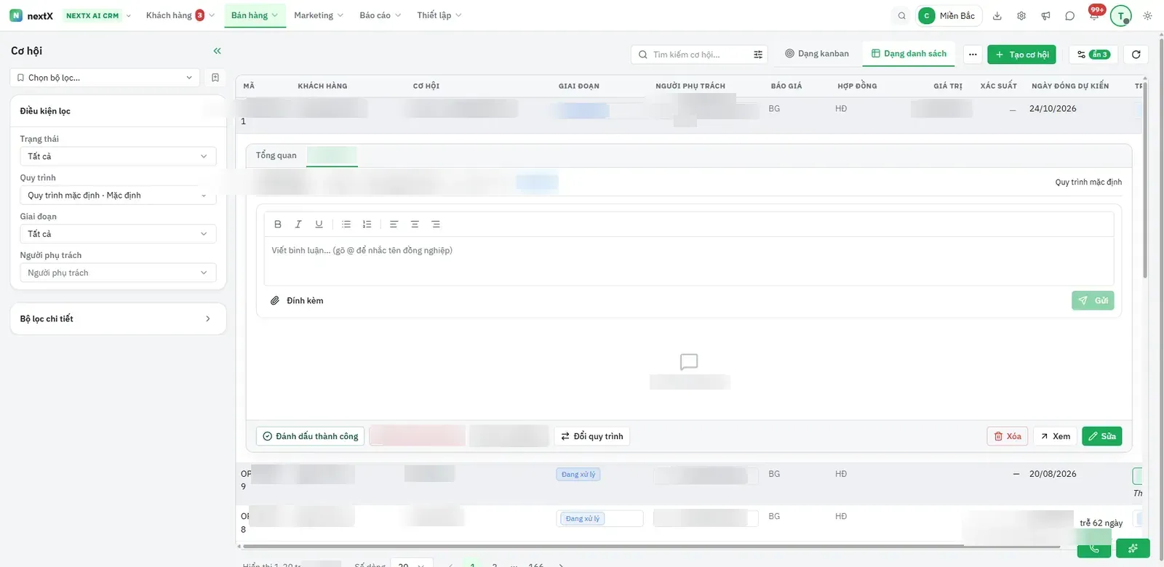Save the current filter bookmark icon
The height and width of the screenshot is (567, 1164).
(x=215, y=78)
